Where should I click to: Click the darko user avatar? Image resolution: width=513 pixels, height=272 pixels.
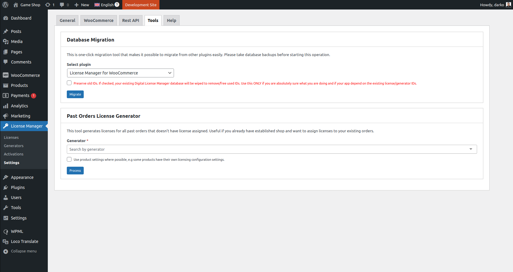[x=509, y=5]
